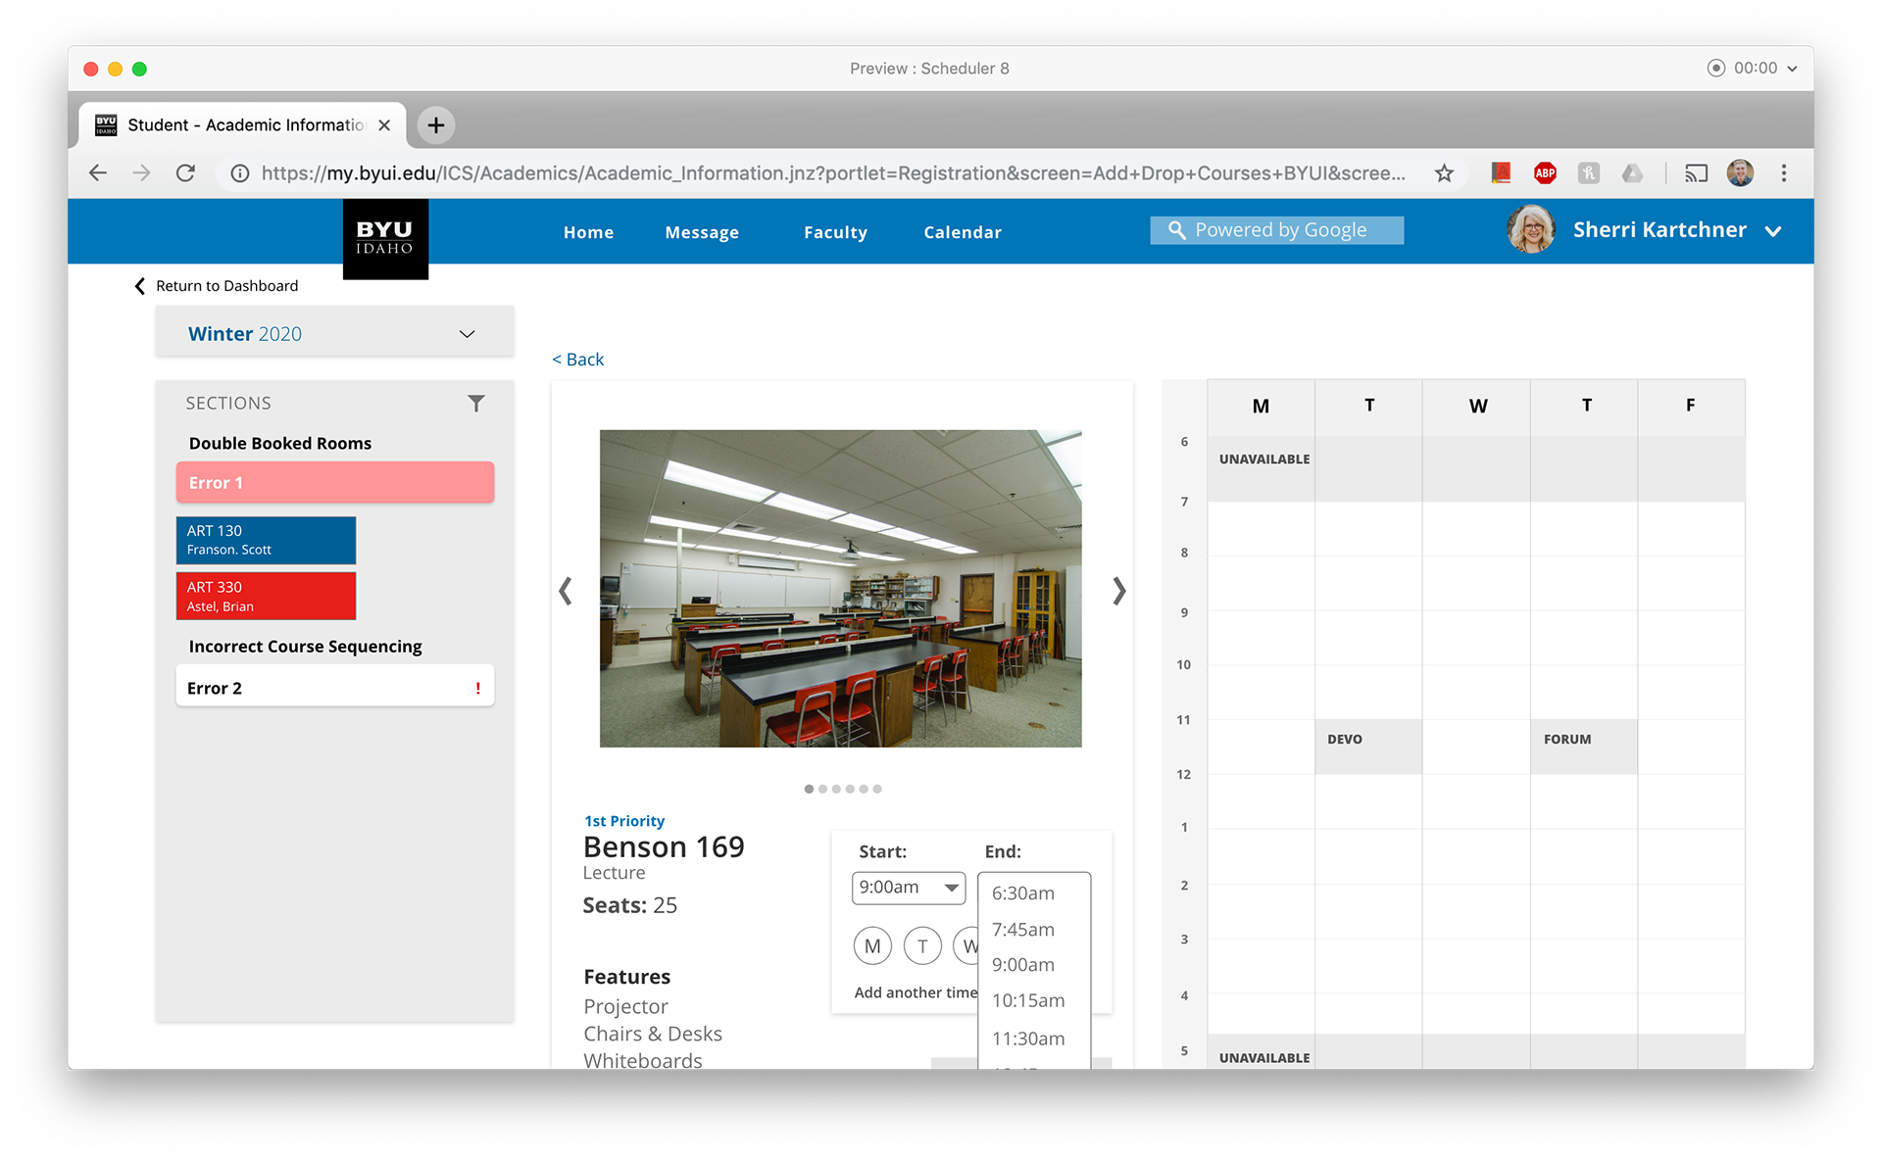
Task: Click the Error 2 exclamation mark icon
Action: [x=478, y=689]
